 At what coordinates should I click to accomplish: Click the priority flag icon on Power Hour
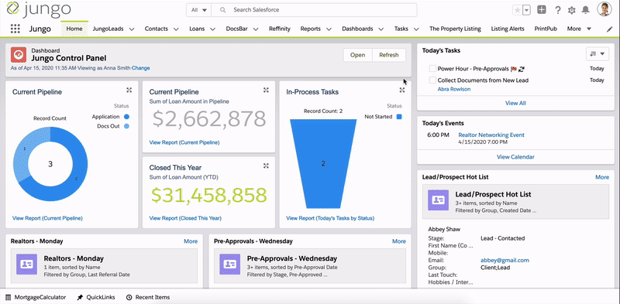point(514,69)
